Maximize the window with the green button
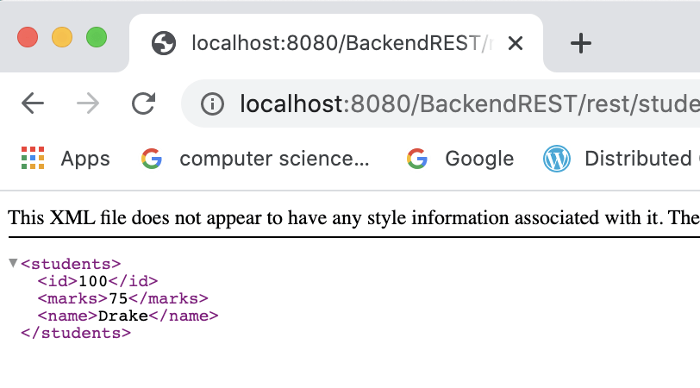 96,38
